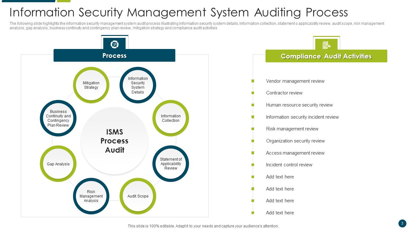Click 'Incident control review' list item
408x229 pixels.
pos(289,165)
